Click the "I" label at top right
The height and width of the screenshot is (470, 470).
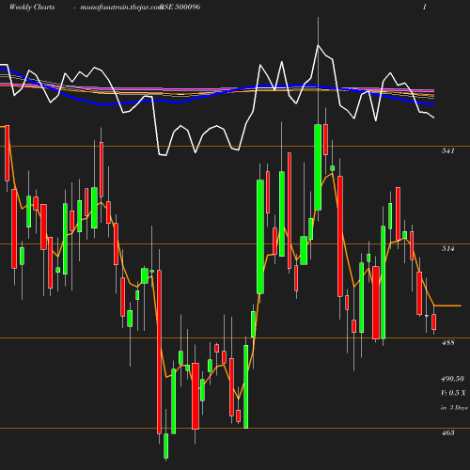425,7
